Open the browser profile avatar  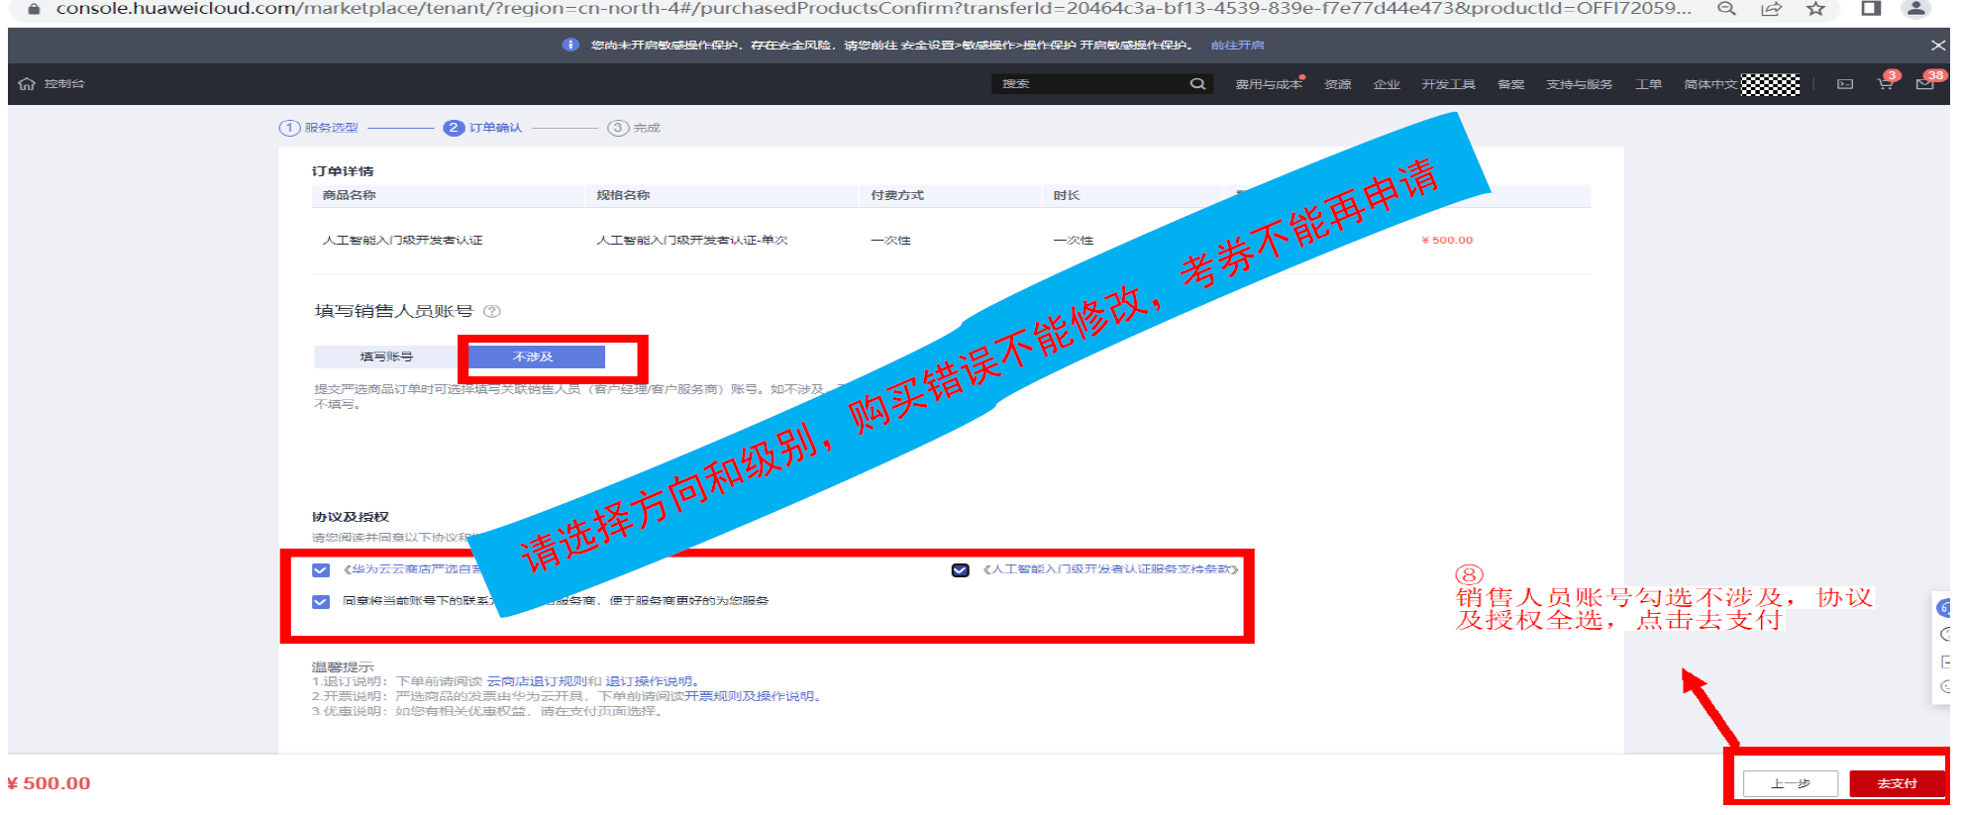1916,9
